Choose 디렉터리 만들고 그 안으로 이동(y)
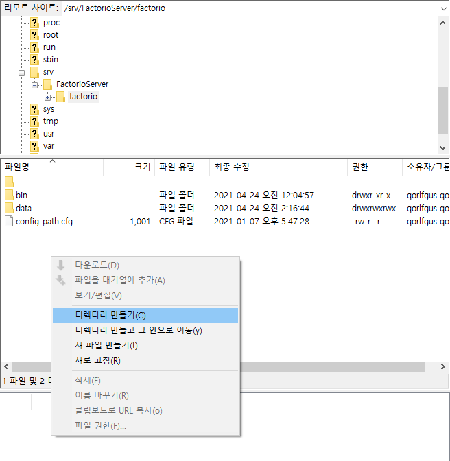The height and width of the screenshot is (461, 450). [x=145, y=330]
